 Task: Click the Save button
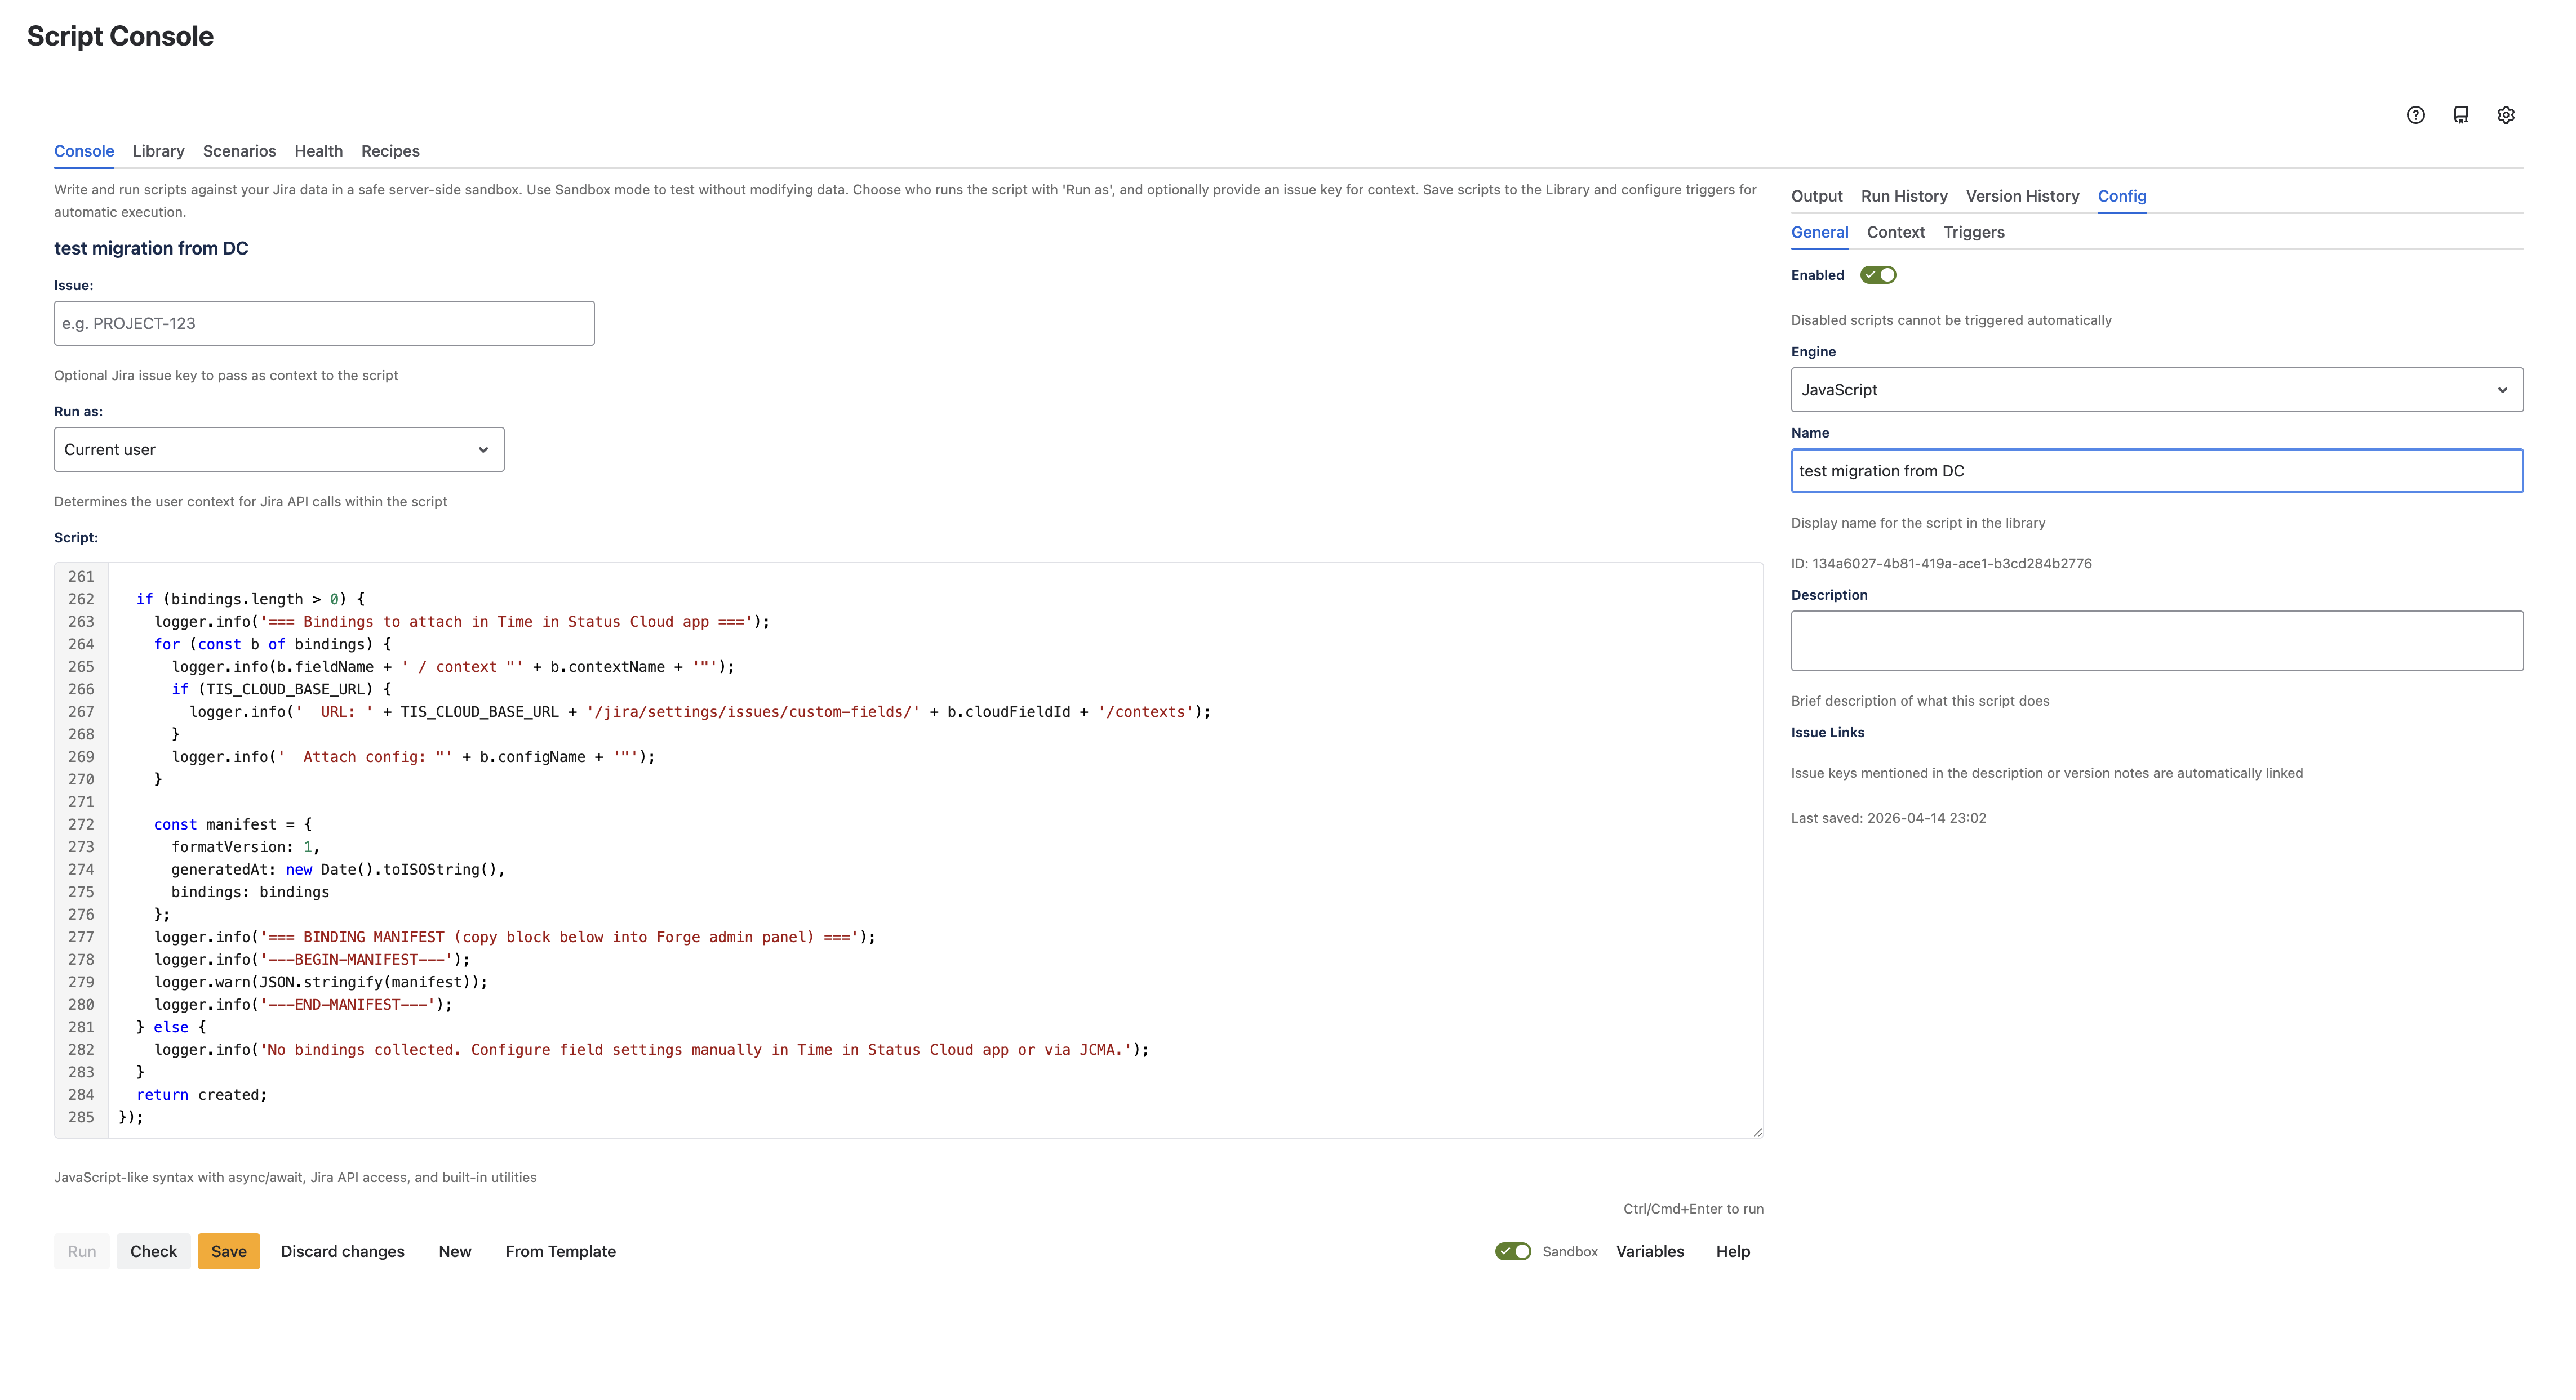(228, 1251)
